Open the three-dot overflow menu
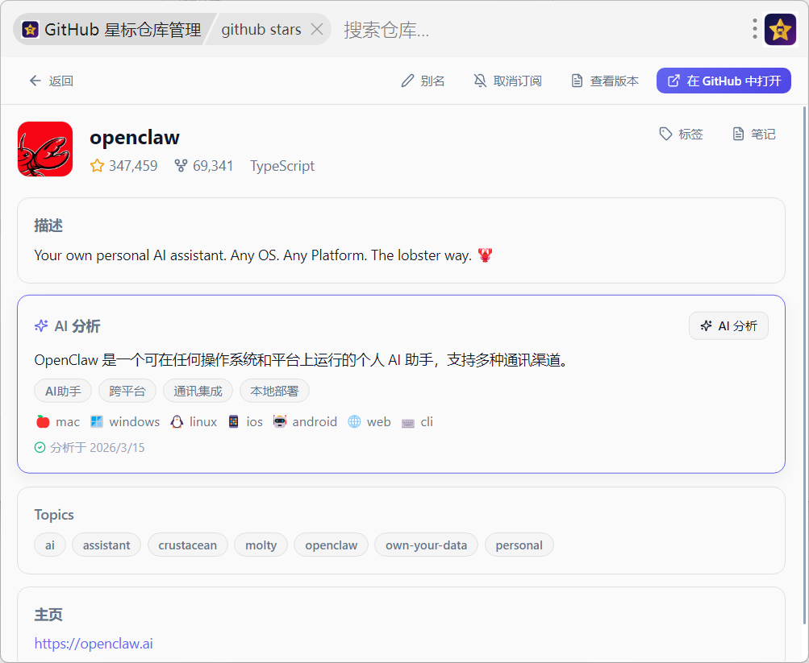The height and width of the screenshot is (663, 809). click(x=754, y=29)
